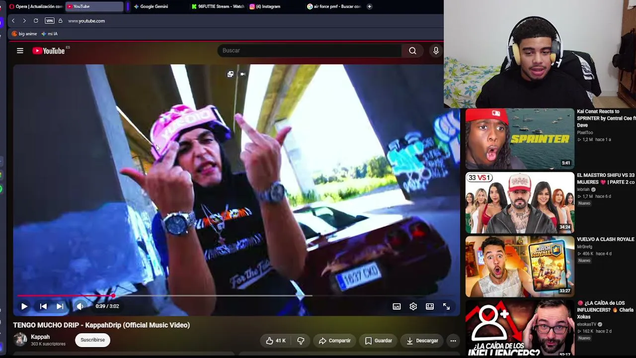This screenshot has height=358, width=636.
Task: Open title 'Kai Cenat Reacts to SPRINTER'
Action: [x=606, y=118]
